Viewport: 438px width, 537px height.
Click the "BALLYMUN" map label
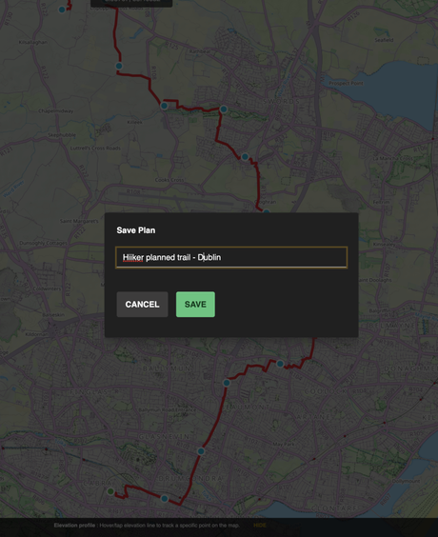point(167,368)
